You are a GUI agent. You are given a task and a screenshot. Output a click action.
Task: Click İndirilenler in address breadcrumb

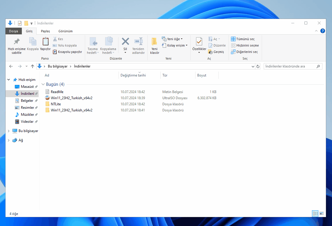[82, 66]
